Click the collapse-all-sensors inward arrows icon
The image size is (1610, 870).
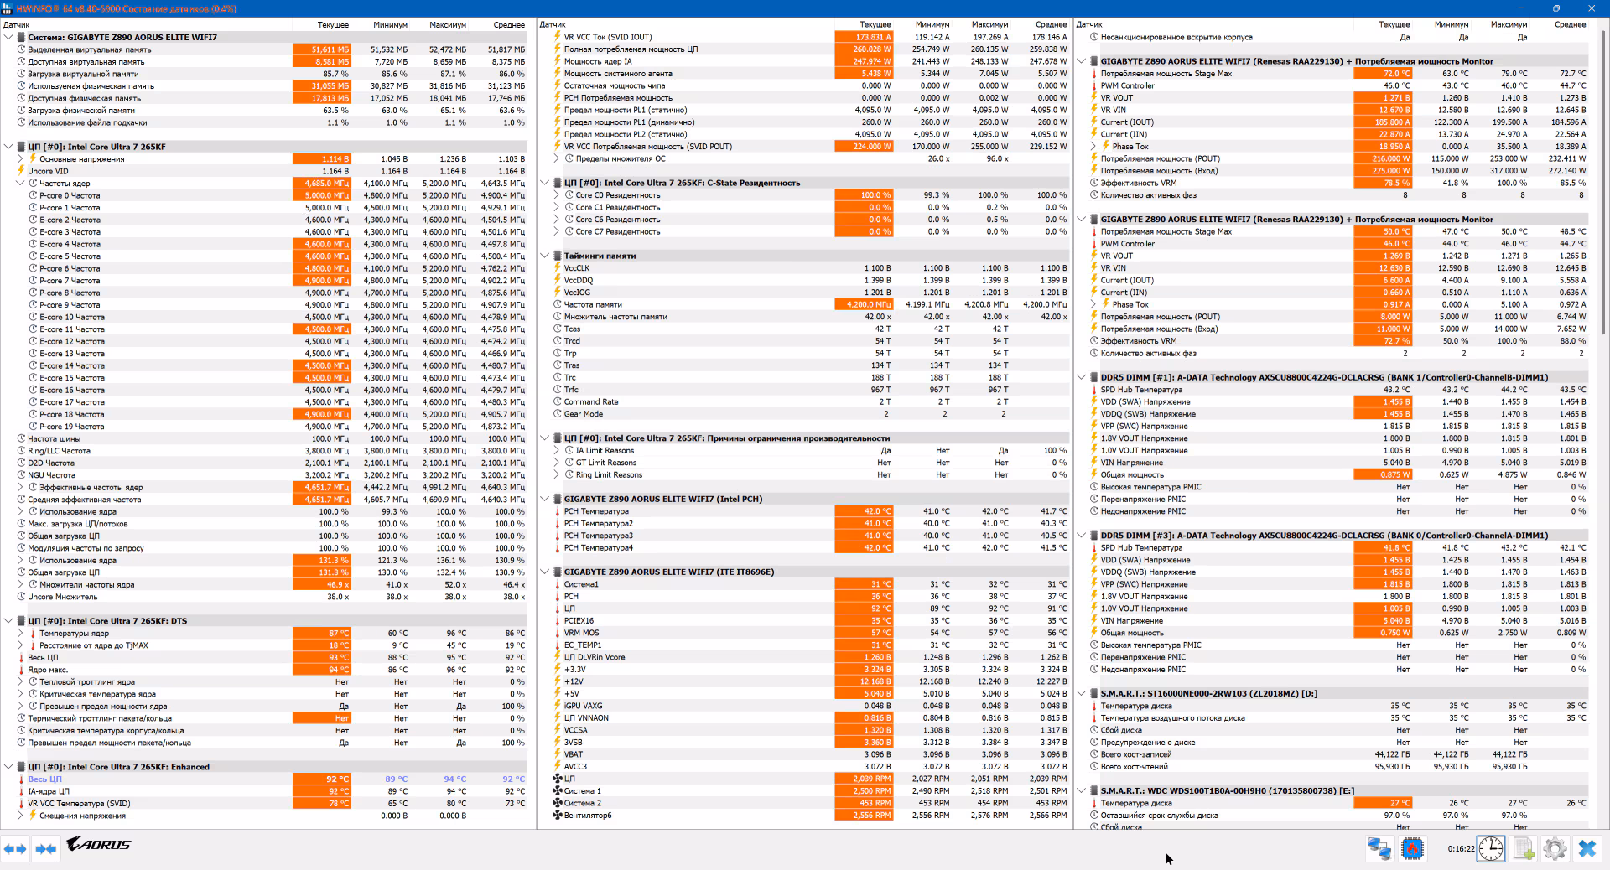tap(45, 848)
